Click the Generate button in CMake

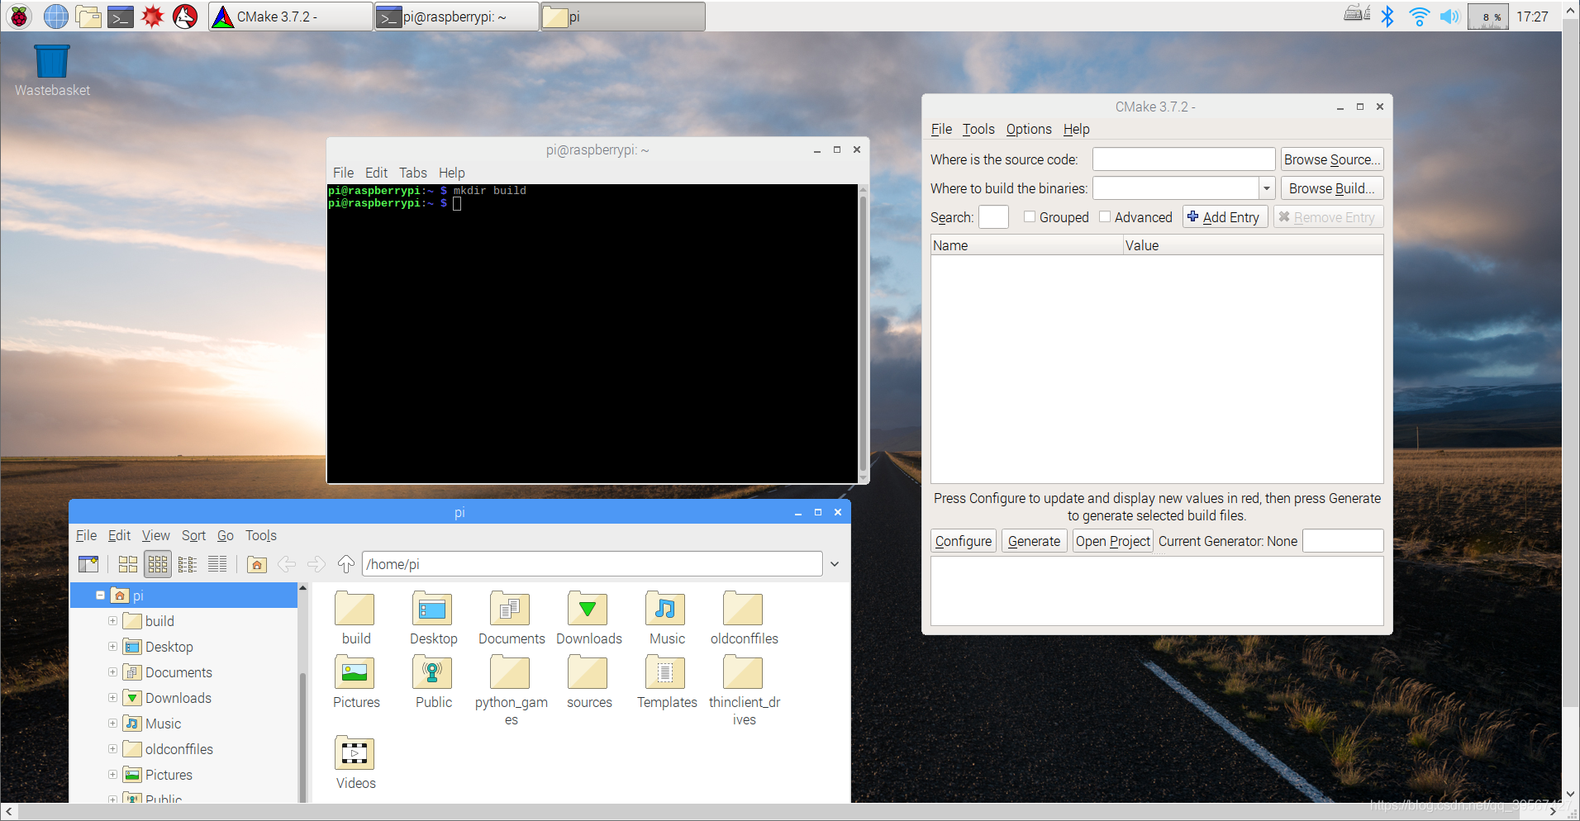[x=1034, y=541]
